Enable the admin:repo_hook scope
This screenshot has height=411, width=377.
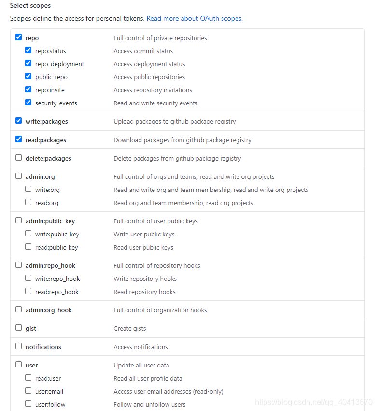18,264
